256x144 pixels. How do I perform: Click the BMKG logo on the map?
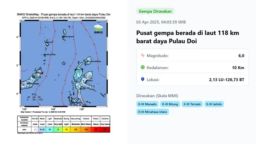(x=99, y=28)
